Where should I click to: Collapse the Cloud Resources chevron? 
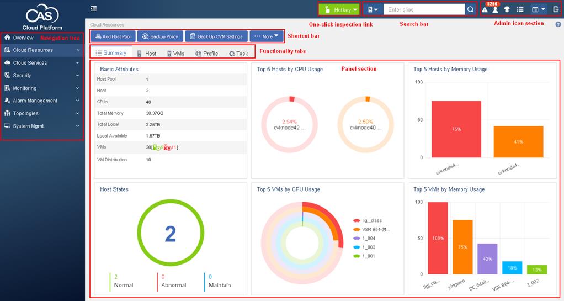pyautogui.click(x=78, y=50)
